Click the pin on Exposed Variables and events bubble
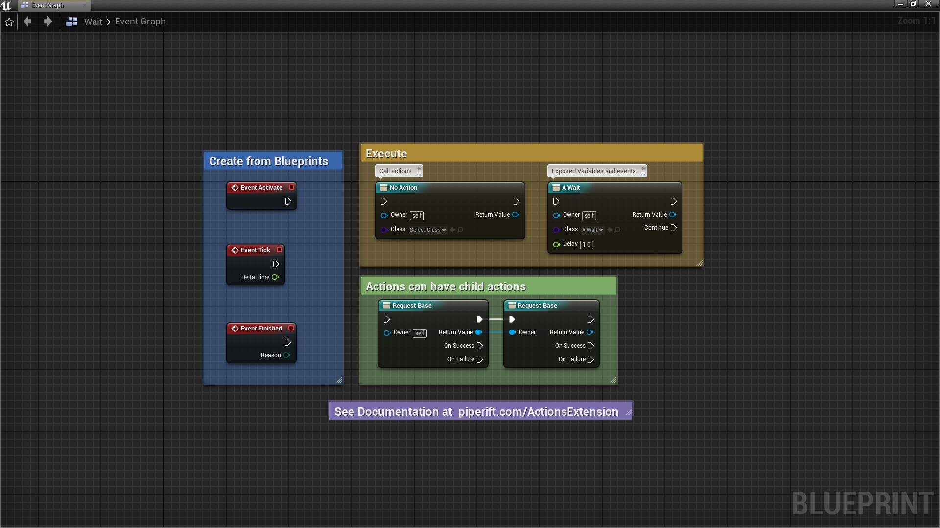This screenshot has height=528, width=940. pos(643,169)
